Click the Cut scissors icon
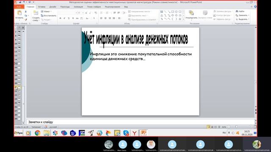This screenshot has width=271, height=152. click(x=26, y=11)
